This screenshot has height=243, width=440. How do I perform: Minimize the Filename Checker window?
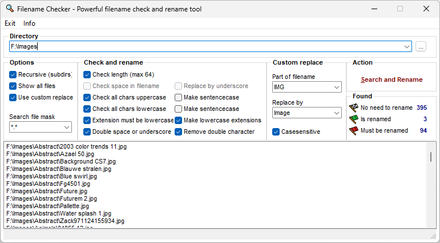[x=374, y=9]
